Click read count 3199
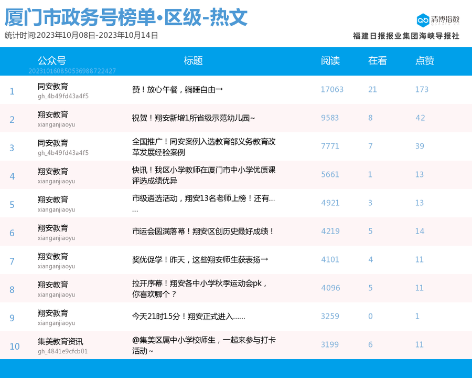Screen dimensions: 472x378 tap(330, 344)
